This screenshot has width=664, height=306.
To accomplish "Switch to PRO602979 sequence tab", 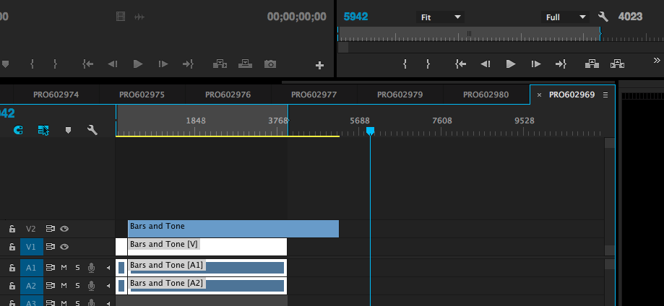I will pyautogui.click(x=400, y=95).
